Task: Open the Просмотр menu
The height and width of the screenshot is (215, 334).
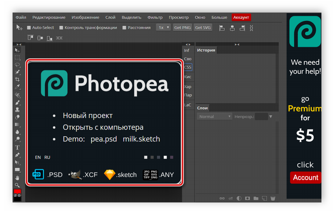Action: click(179, 17)
